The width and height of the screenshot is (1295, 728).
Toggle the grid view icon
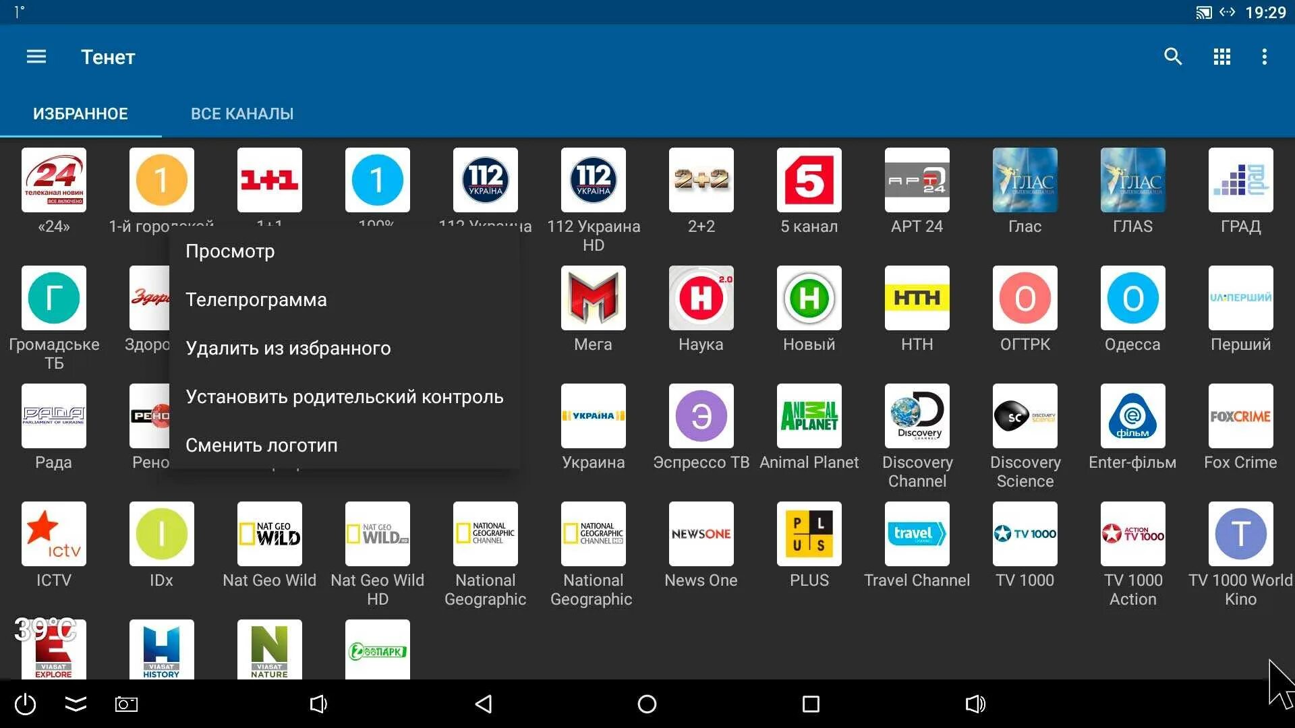1221,57
